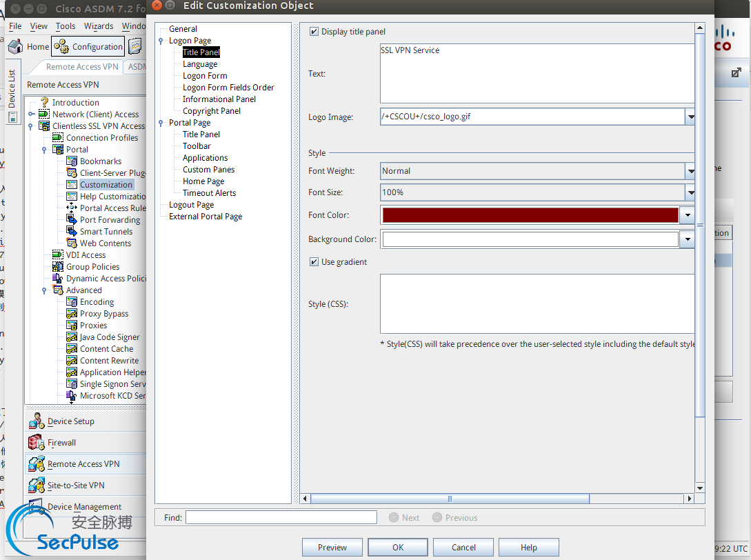The image size is (751, 560).
Task: Select the Next search radio button
Action: [x=394, y=517]
